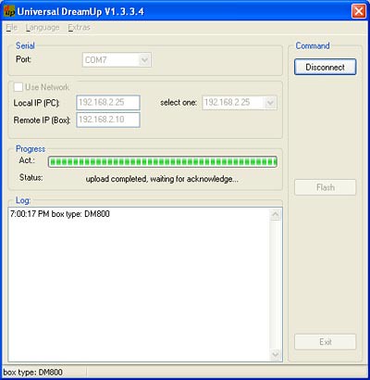
Task: Click the DreamUp app icon in title bar
Action: click(8, 12)
